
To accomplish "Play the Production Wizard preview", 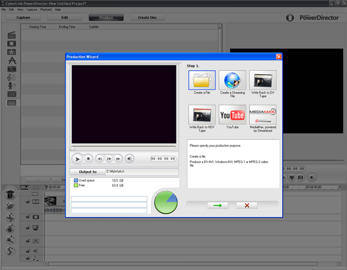I will [x=77, y=159].
